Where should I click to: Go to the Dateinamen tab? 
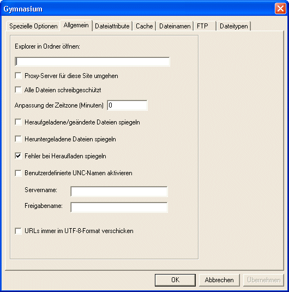coord(174,26)
